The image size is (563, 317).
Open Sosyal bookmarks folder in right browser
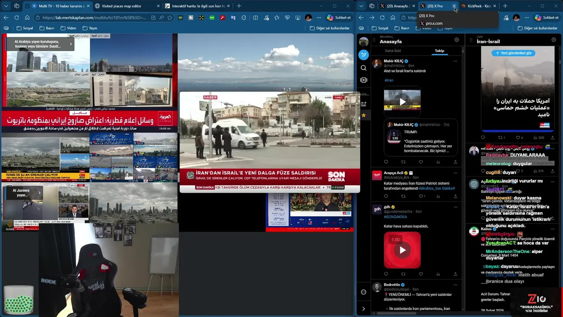380,28
